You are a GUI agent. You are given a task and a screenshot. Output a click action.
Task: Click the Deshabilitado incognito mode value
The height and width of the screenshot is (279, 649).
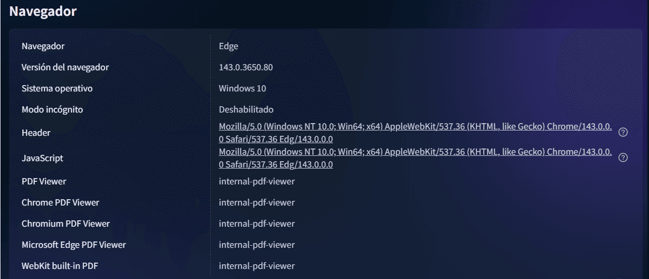click(246, 109)
